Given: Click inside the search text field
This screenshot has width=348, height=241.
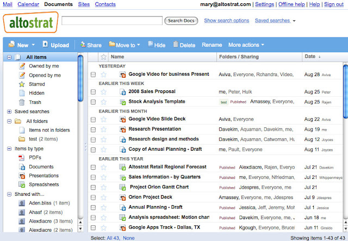Looking at the screenshot, I should point(111,21).
